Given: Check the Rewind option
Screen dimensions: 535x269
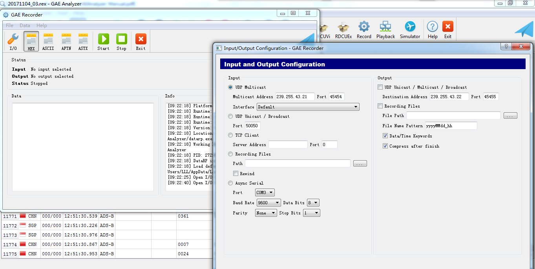Looking at the screenshot, I should coord(236,174).
